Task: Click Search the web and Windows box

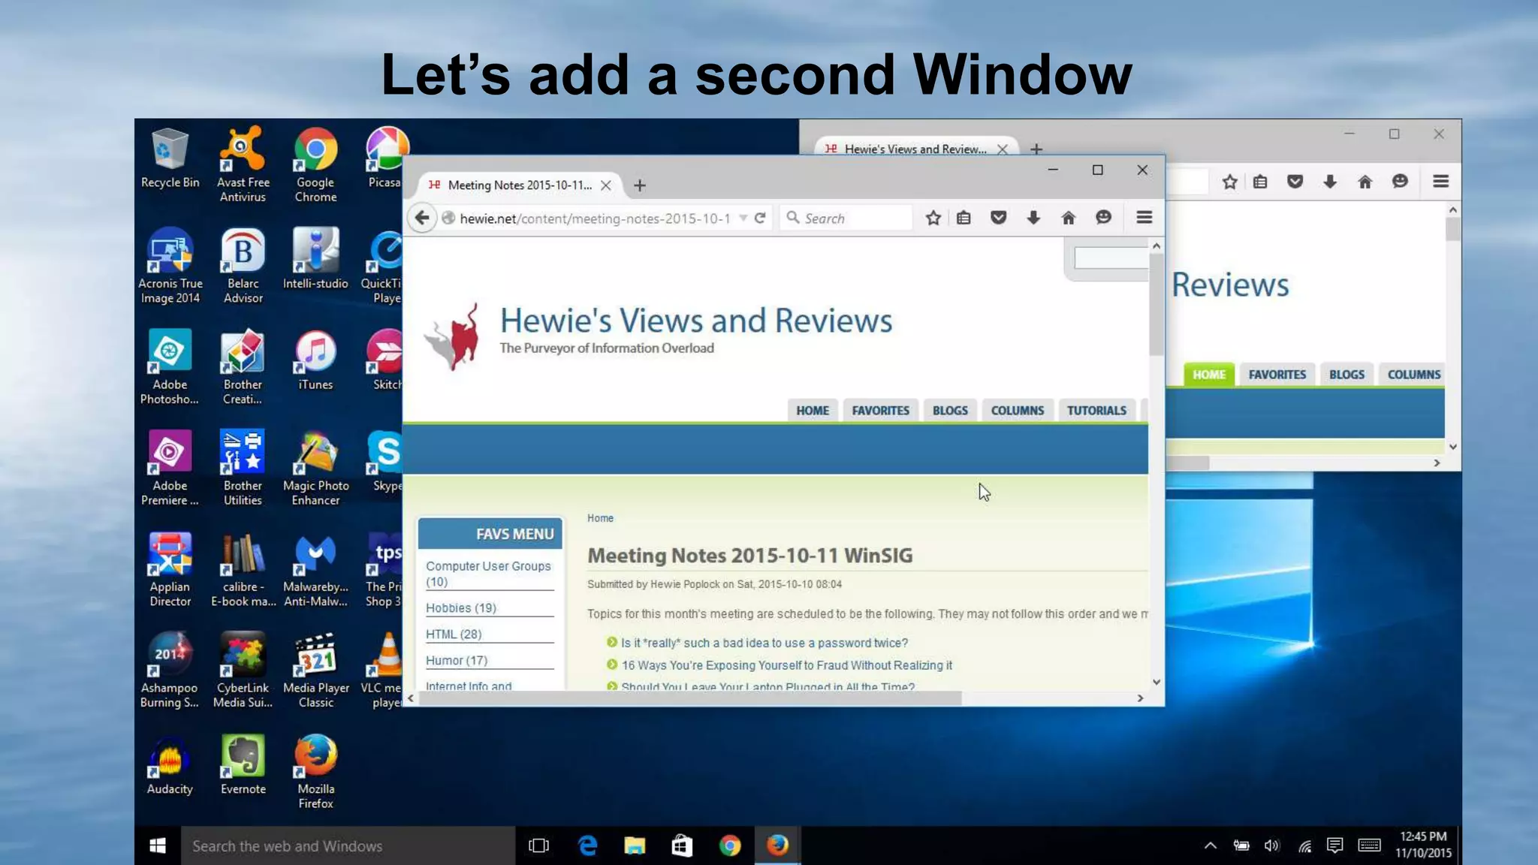Action: 348,846
